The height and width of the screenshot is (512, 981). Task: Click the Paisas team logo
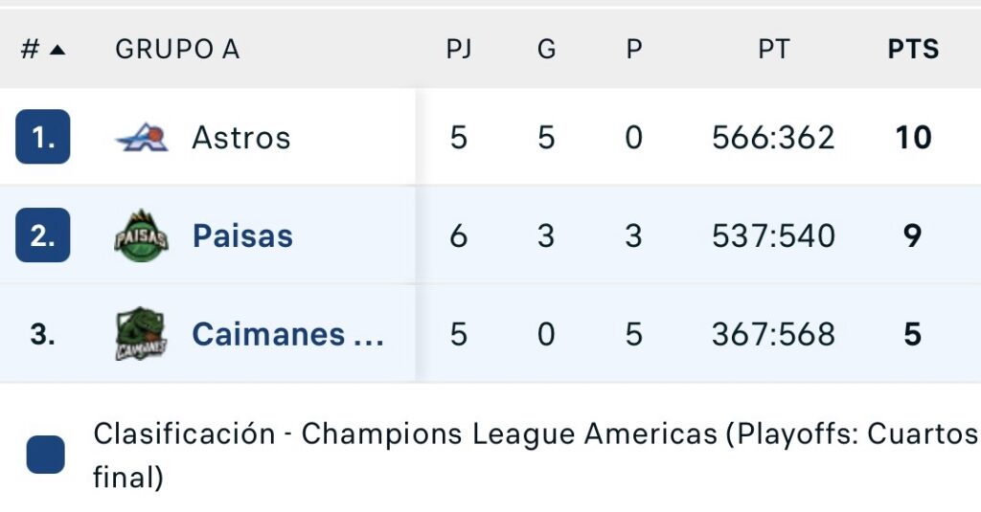pos(141,235)
